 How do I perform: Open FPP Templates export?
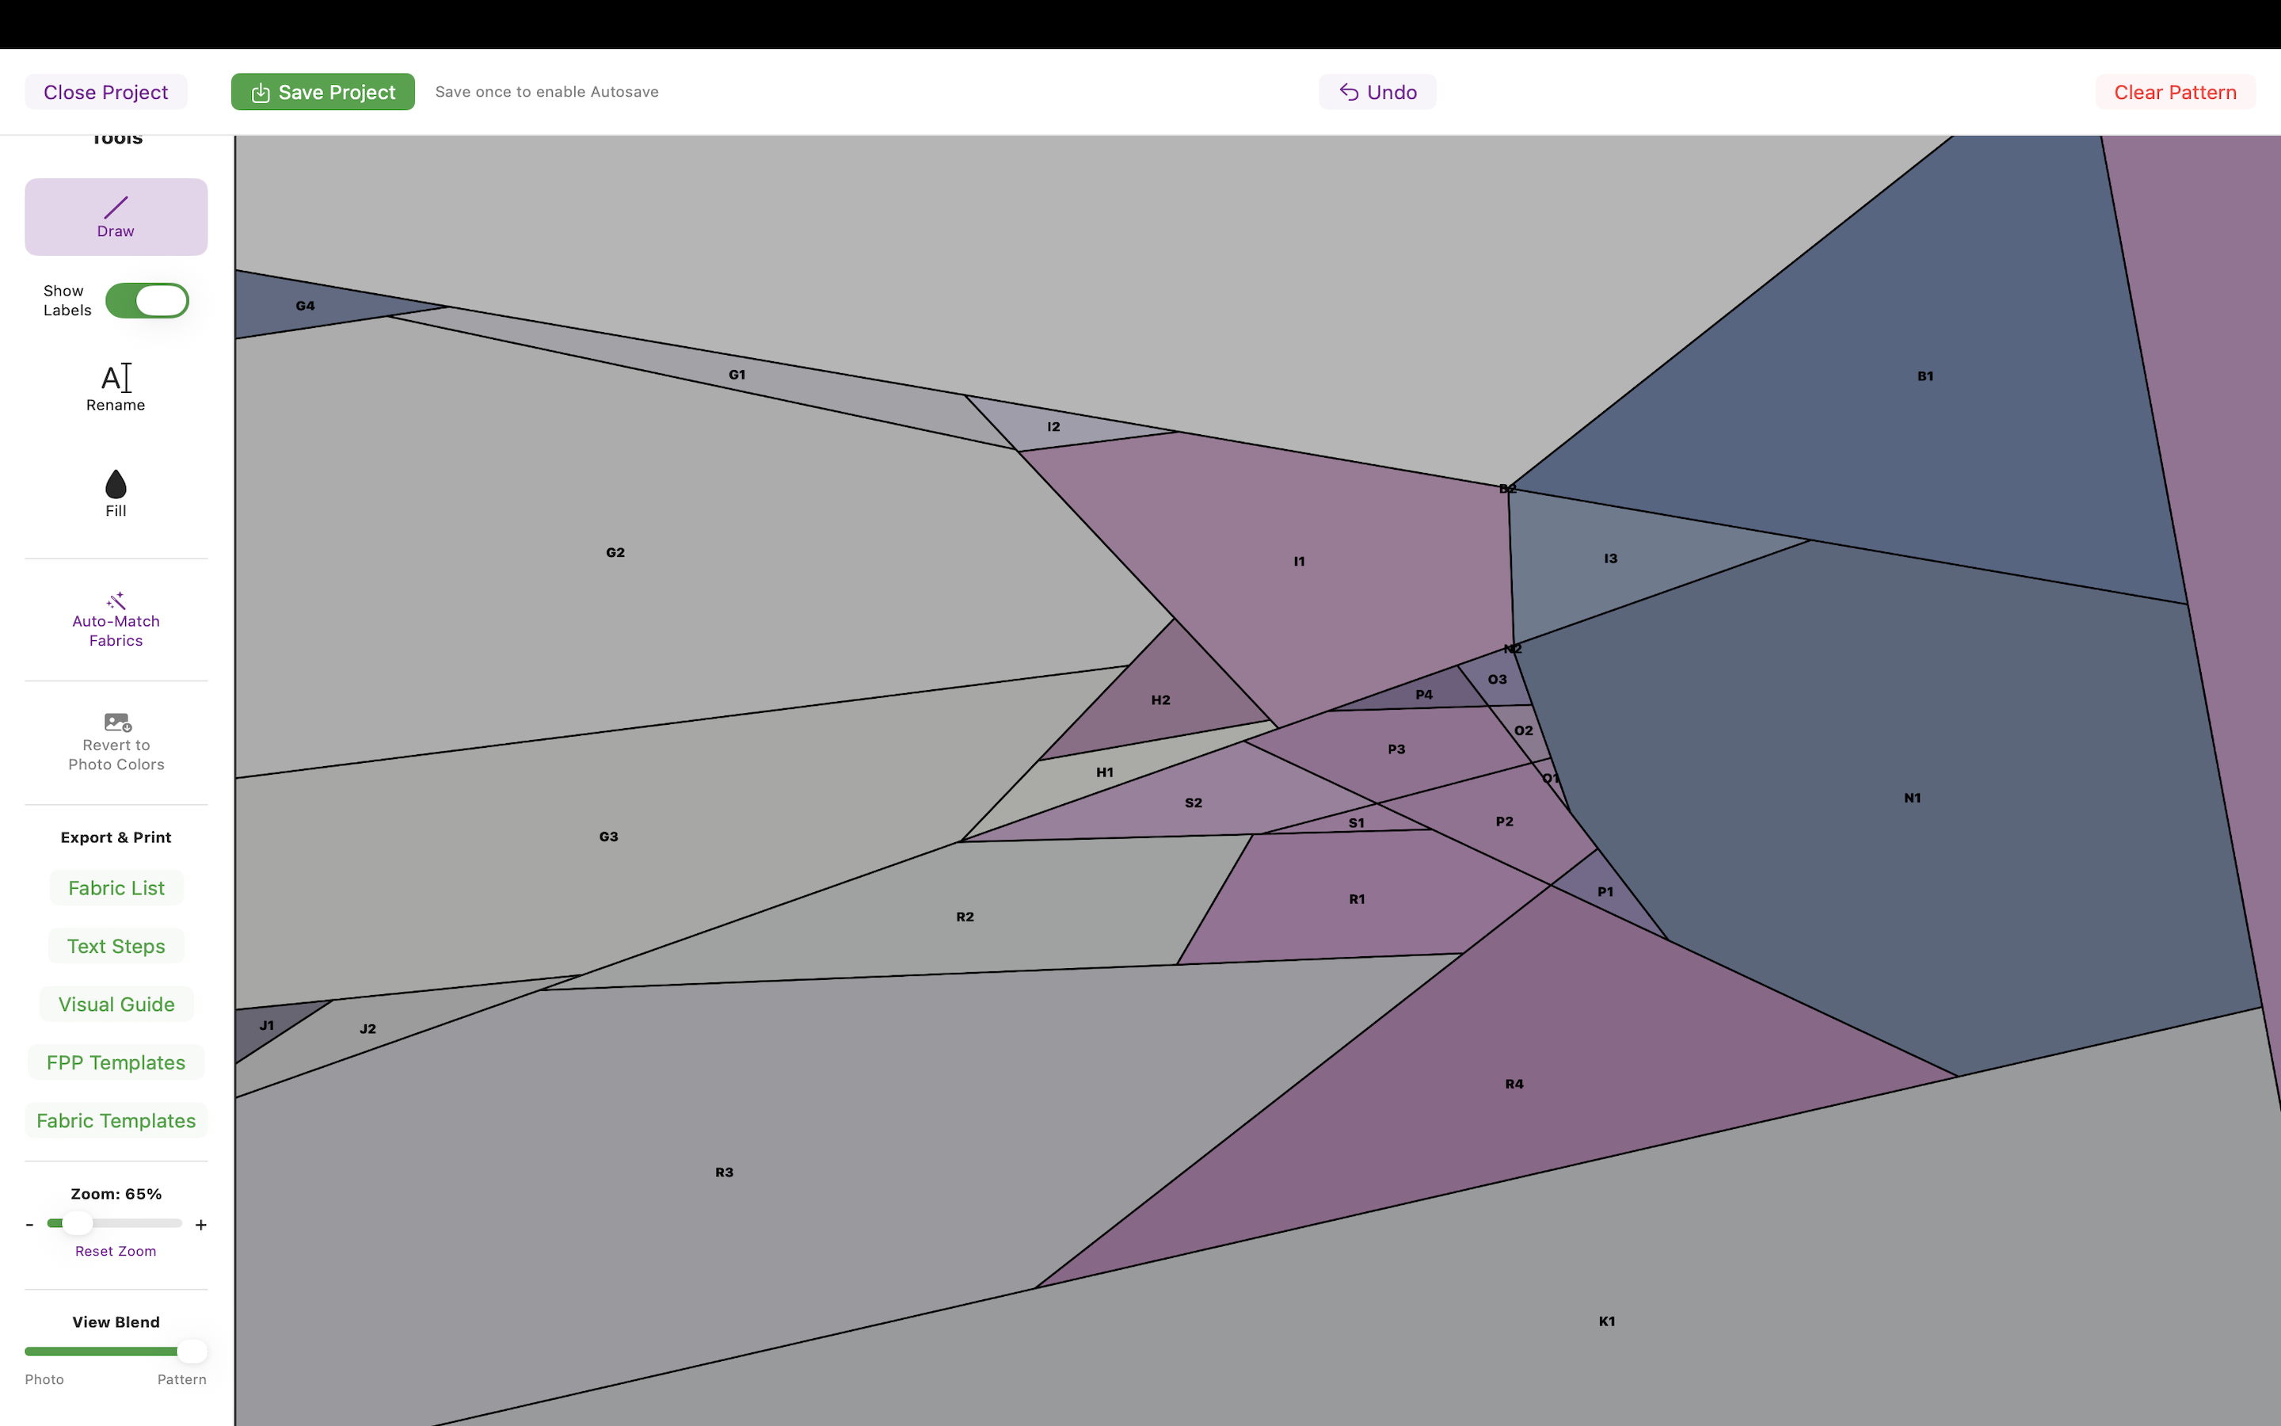[x=116, y=1062]
